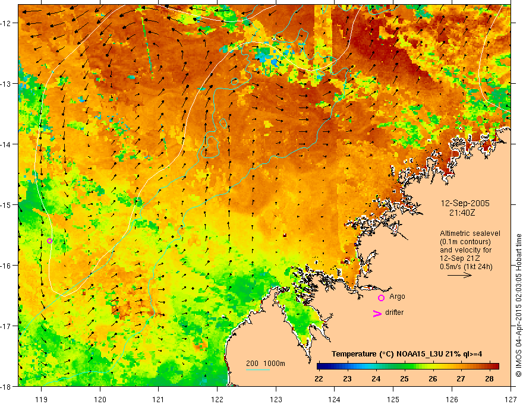This screenshot has height=404, width=523.
Task: Click the color bar label "23"
Action: tap(347, 379)
